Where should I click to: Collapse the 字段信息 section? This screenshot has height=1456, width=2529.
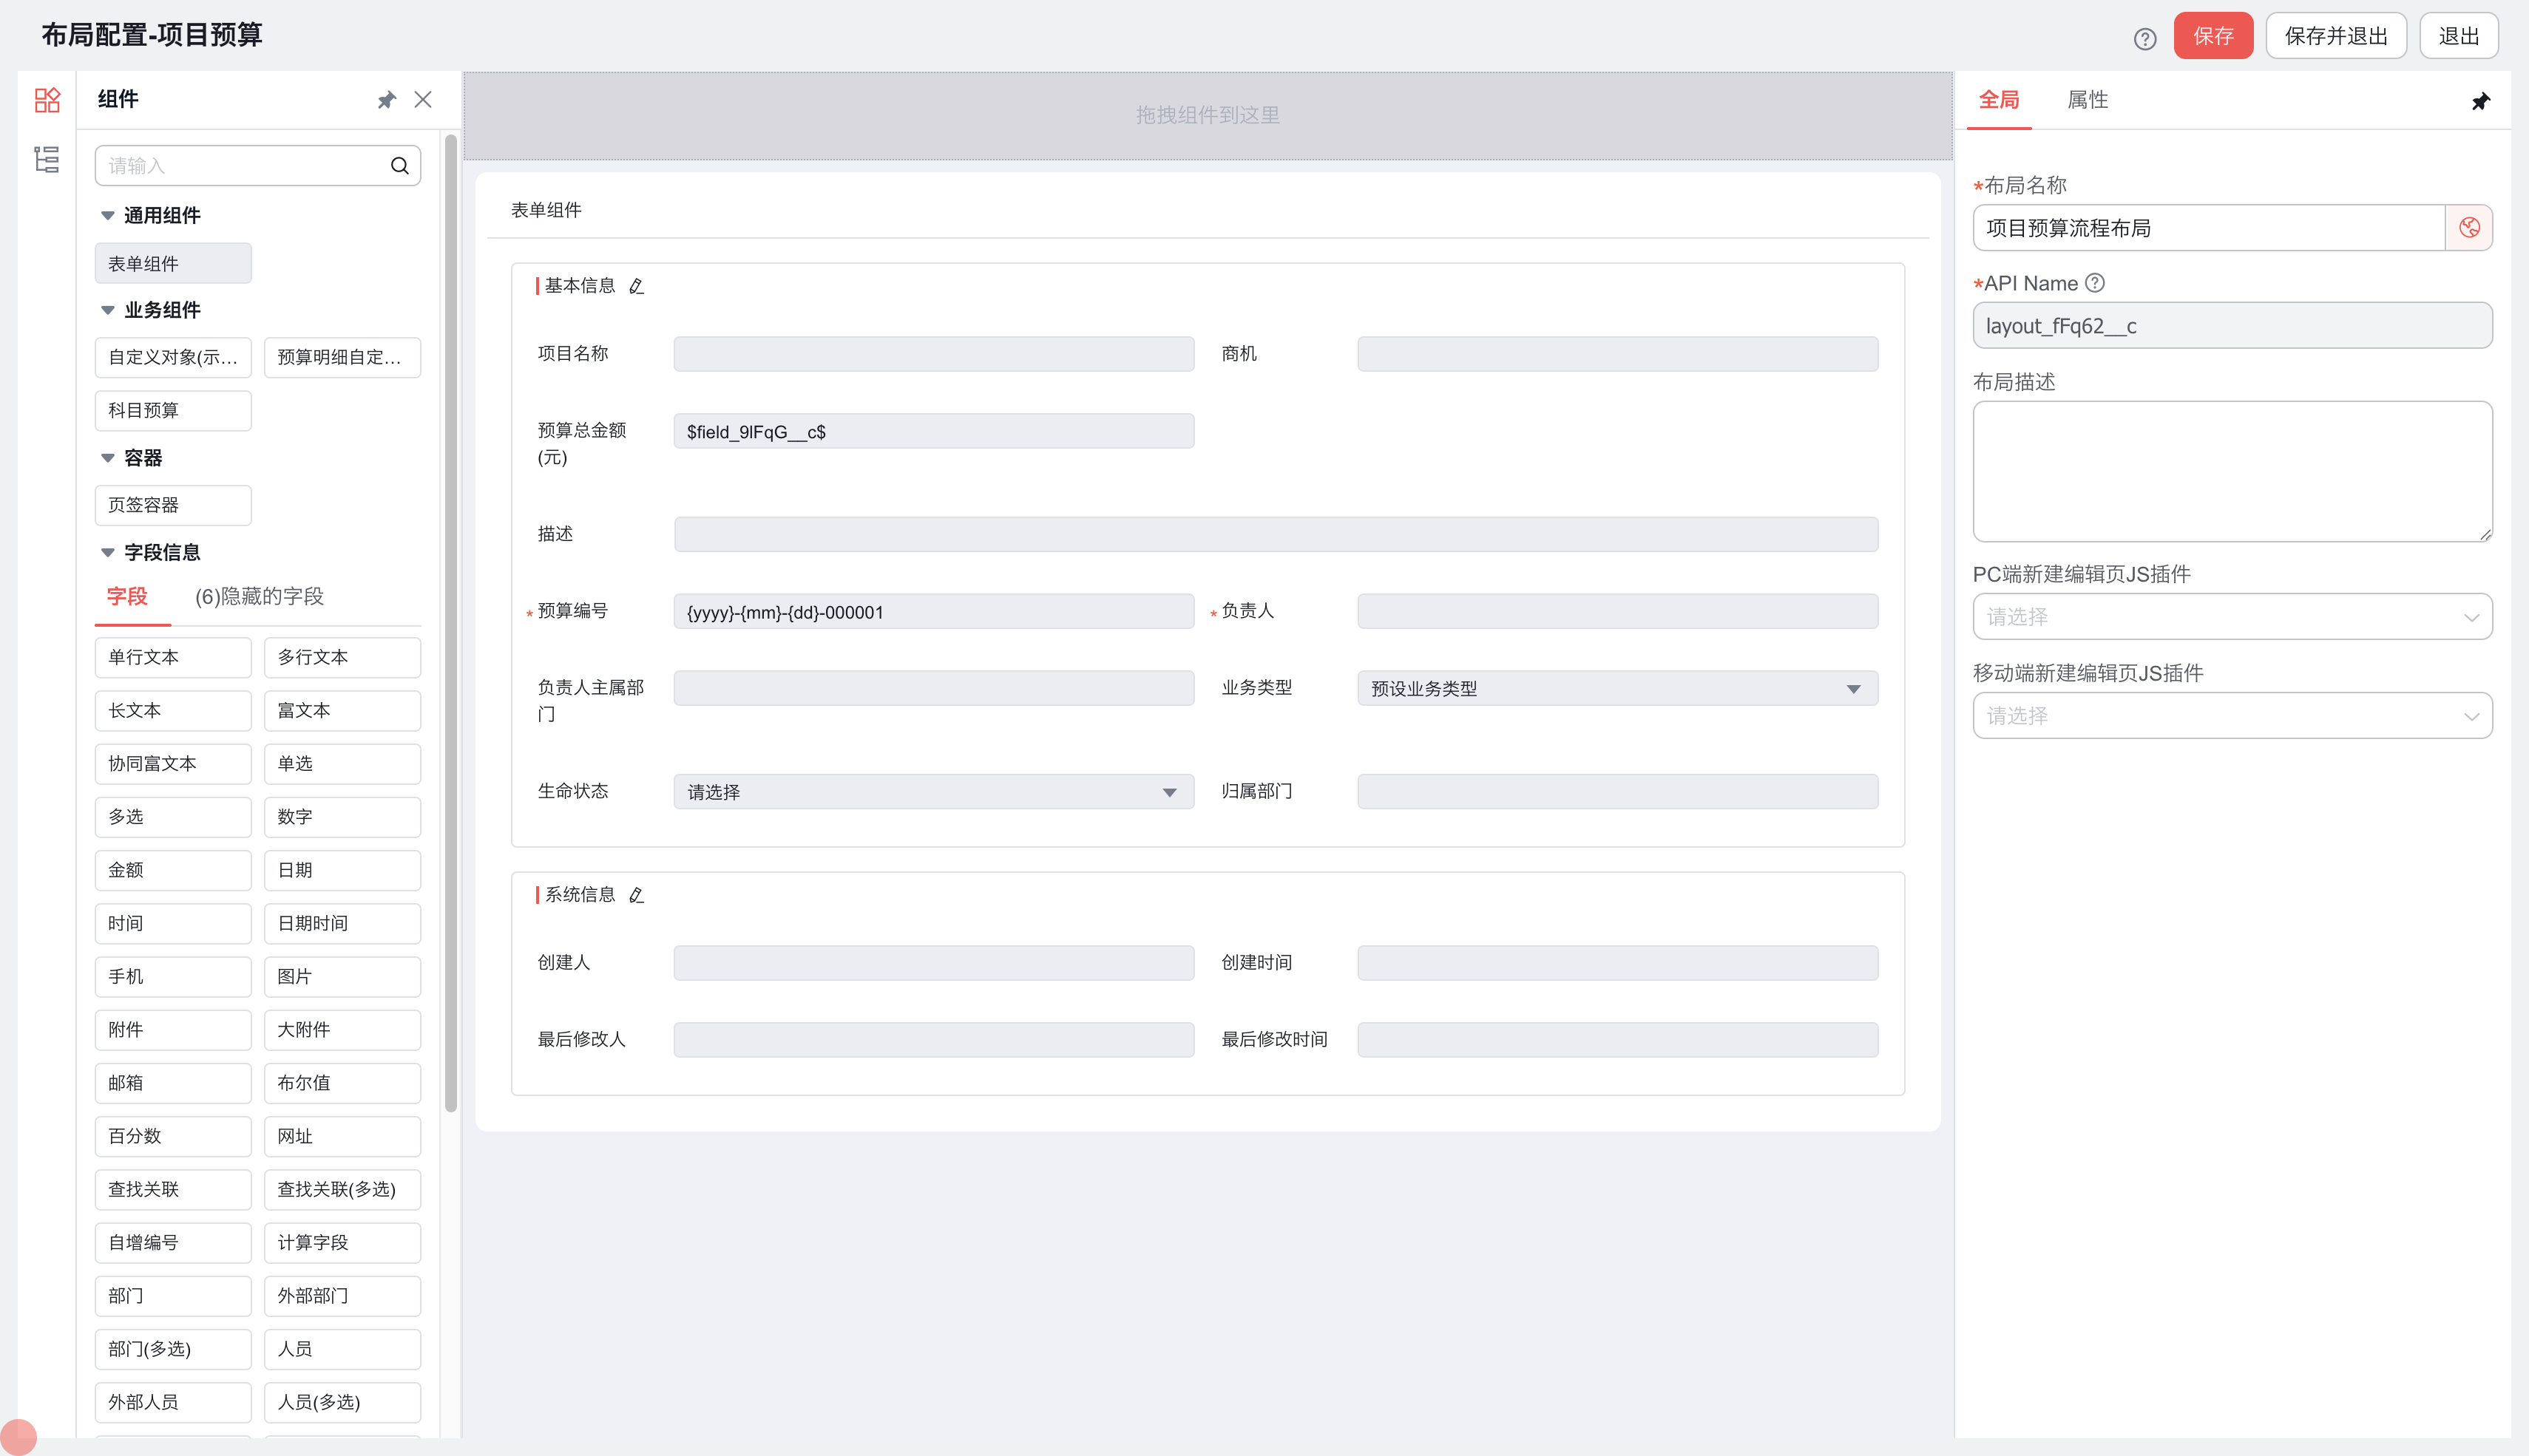(108, 553)
